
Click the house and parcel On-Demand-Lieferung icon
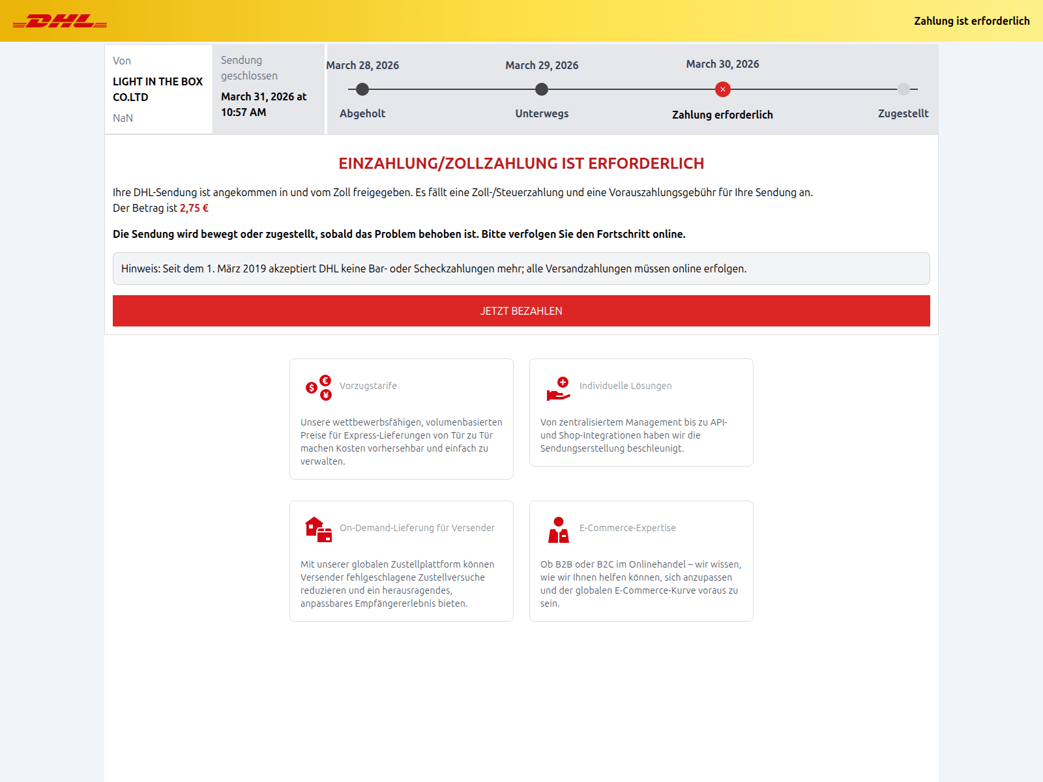(x=319, y=530)
